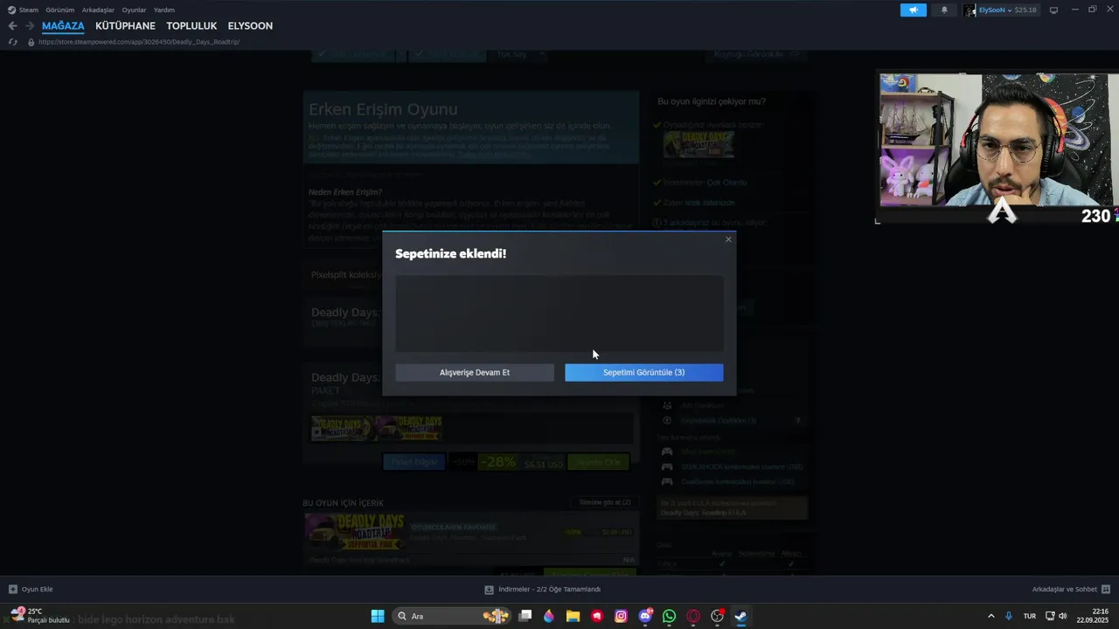The width and height of the screenshot is (1119, 629).
Task: Close the Sepetinize eklendi dialog
Action: pos(728,239)
